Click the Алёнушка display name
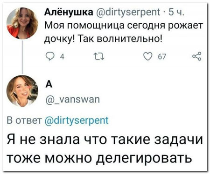Viewport: 210px width, 174px height. click(69, 12)
